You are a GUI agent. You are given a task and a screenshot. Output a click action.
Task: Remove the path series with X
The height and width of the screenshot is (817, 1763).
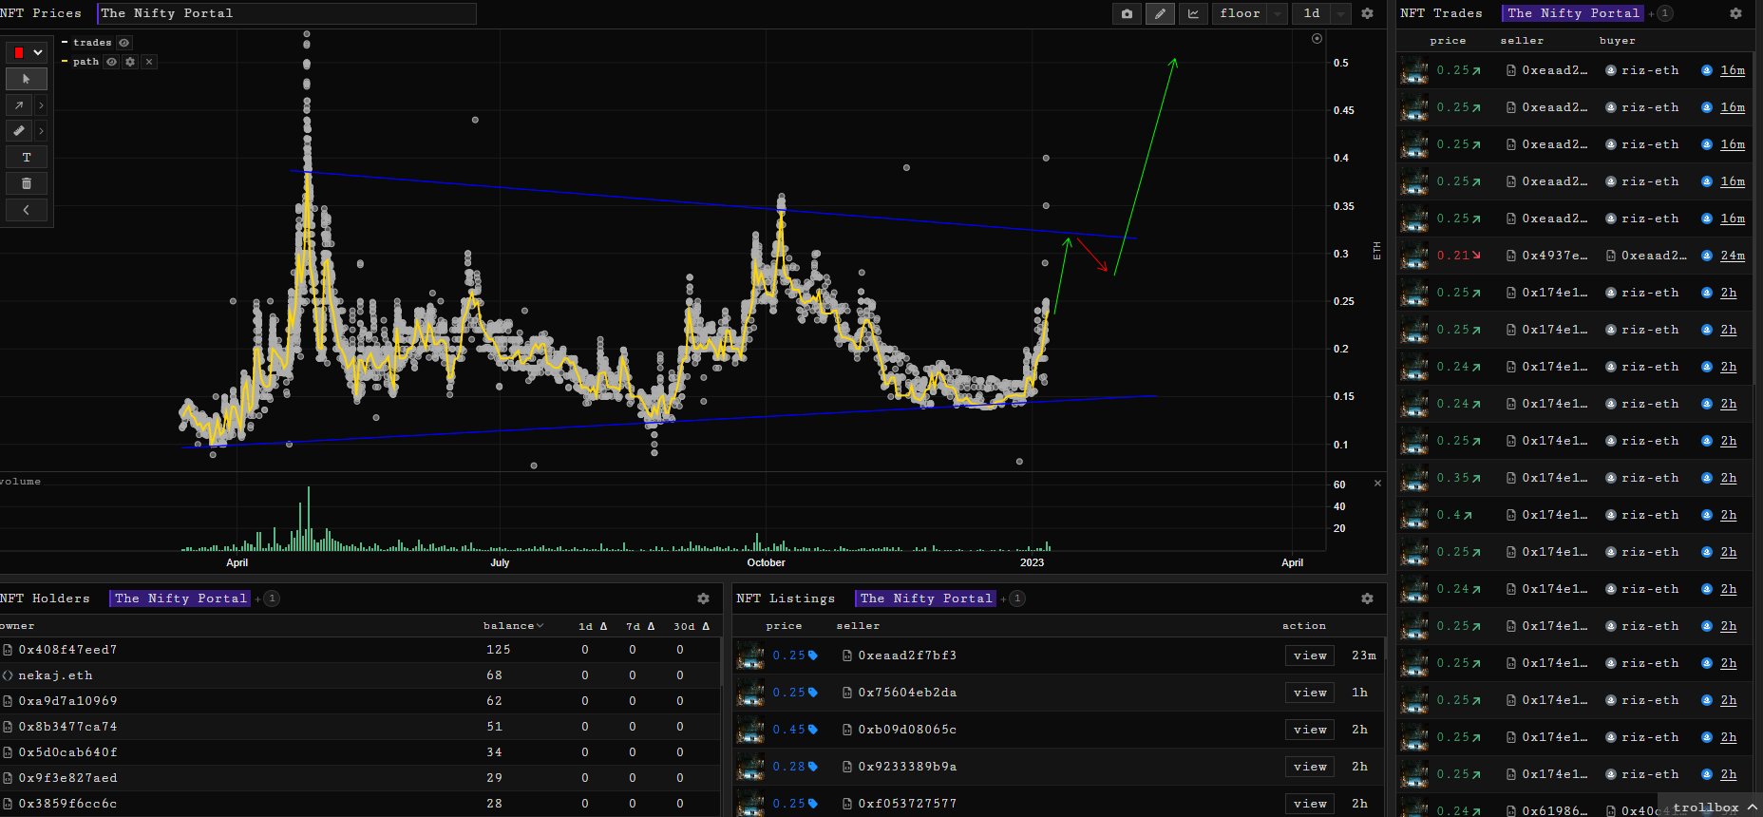pyautogui.click(x=149, y=62)
